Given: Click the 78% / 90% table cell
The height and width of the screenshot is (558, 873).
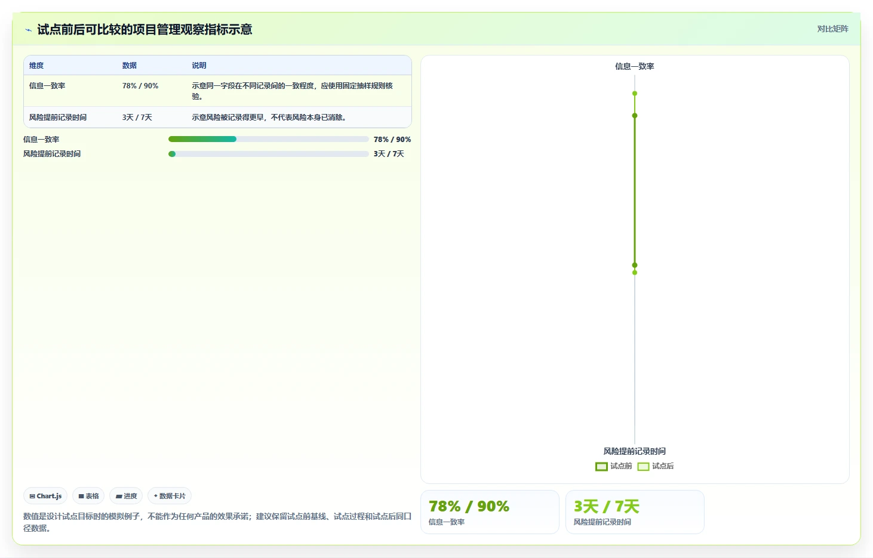Looking at the screenshot, I should (x=140, y=86).
